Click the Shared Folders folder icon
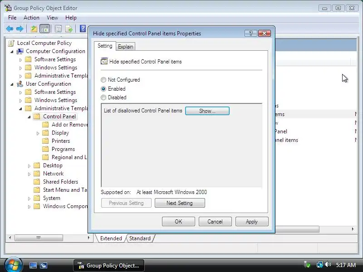The width and height of the screenshot is (363, 272). [x=37, y=182]
